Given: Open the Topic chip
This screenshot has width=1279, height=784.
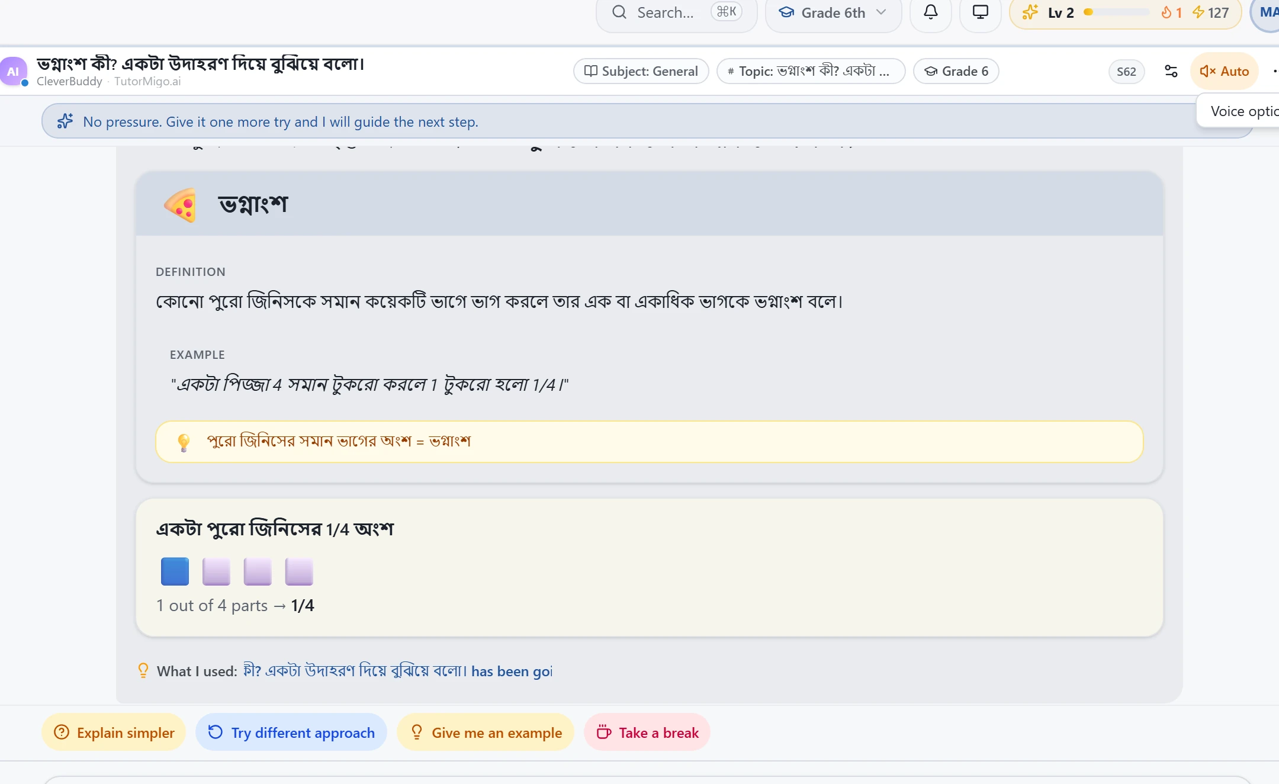Looking at the screenshot, I should coord(811,71).
